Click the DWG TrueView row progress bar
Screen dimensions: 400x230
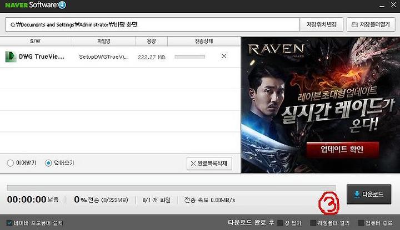click(x=190, y=57)
